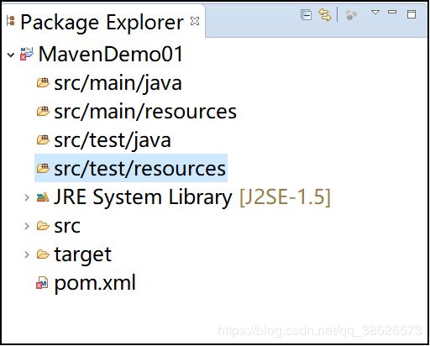Click the Collapse All toolbar icon
The image size is (430, 346).
click(306, 14)
